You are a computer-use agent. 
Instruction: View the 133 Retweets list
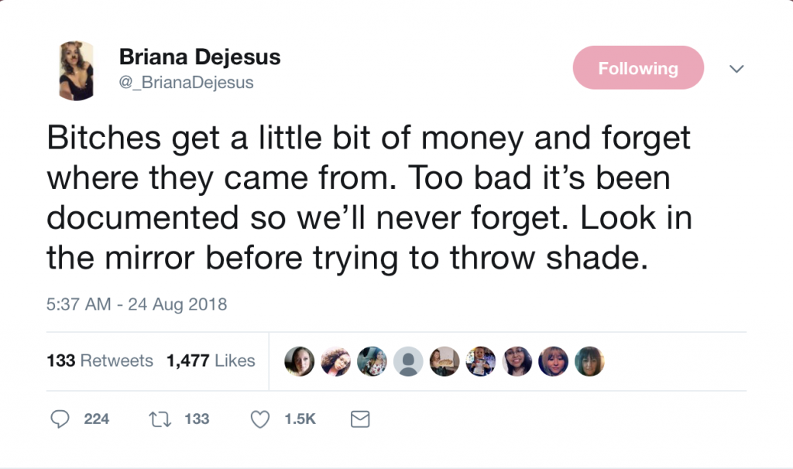(x=100, y=361)
